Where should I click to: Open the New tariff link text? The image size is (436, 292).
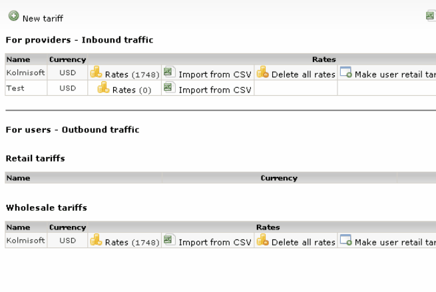coord(43,19)
